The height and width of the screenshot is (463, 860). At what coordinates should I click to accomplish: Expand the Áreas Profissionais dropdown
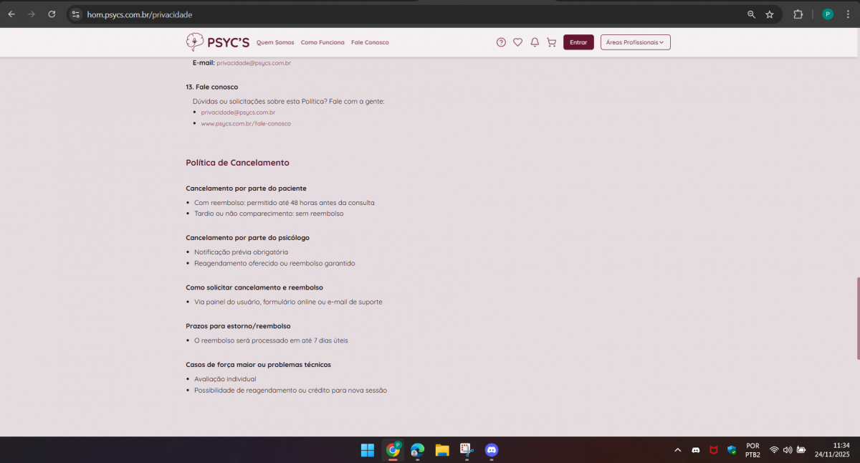pyautogui.click(x=635, y=42)
